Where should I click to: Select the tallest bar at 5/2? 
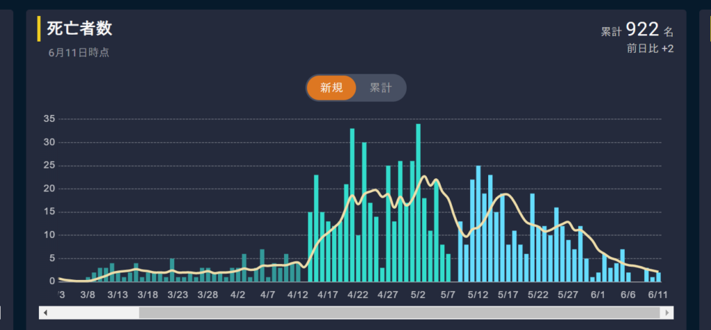click(418, 202)
